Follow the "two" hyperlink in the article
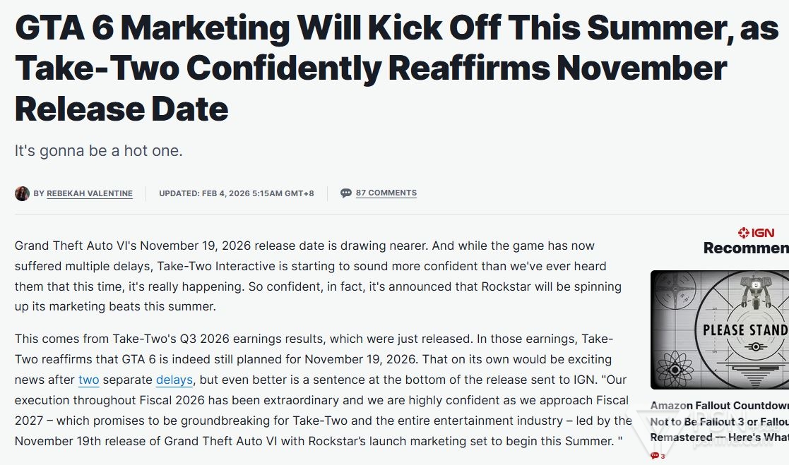Viewport: 789px width, 465px height. click(88, 380)
